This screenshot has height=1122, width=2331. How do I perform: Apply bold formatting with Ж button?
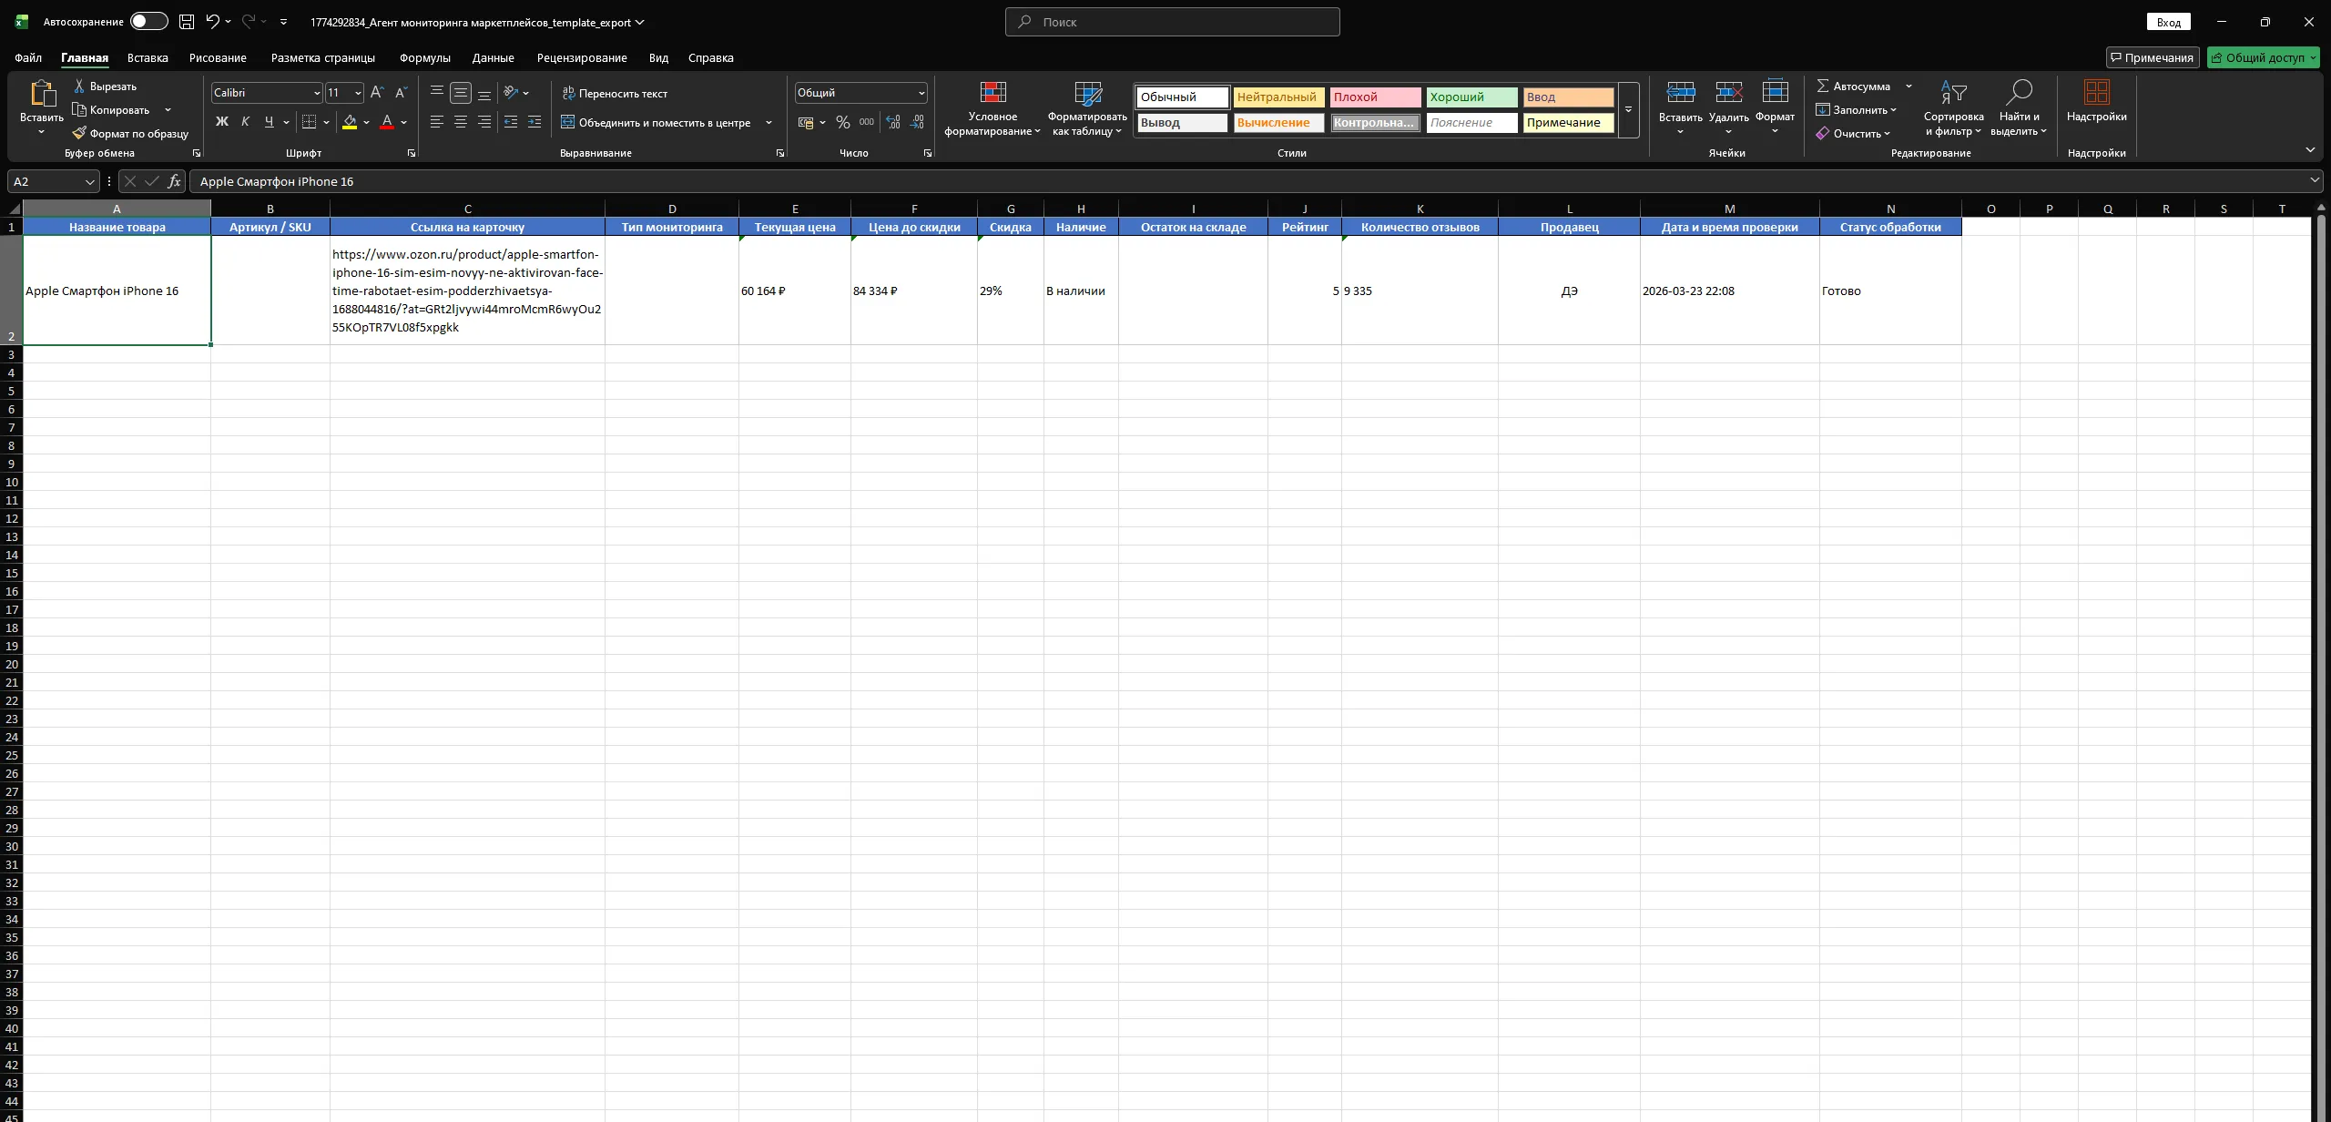pos(221,122)
